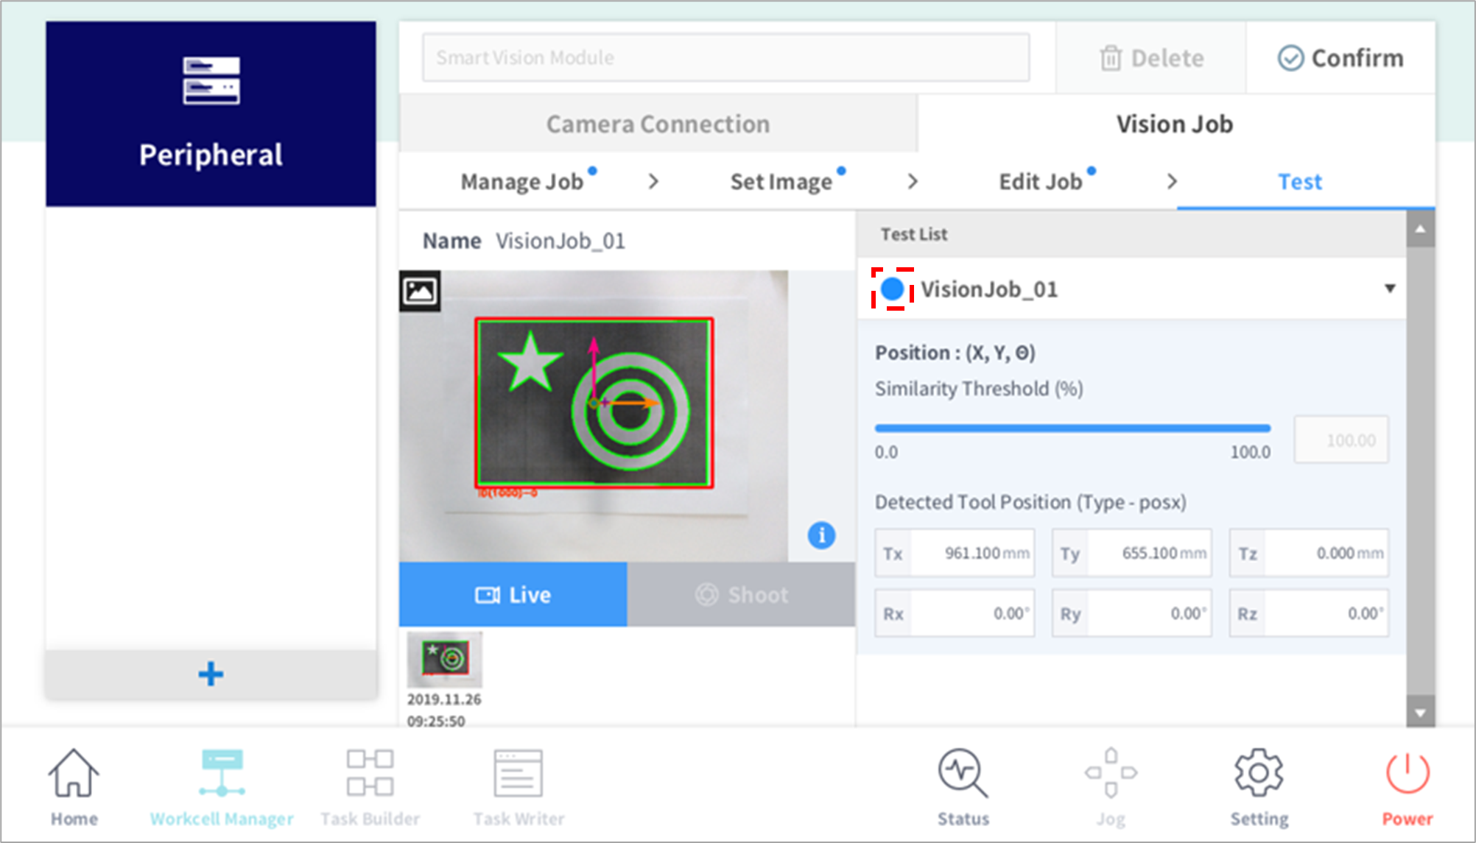The image size is (1476, 843).
Task: Click chevron after Edit Job step
Action: pos(1172,182)
